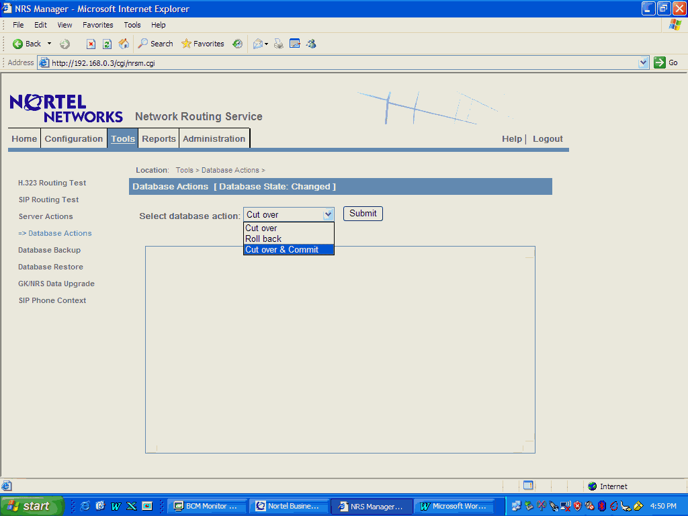Screen dimensions: 688x516
Task: Launch Word from quick launch bar
Action: pyautogui.click(x=116, y=506)
